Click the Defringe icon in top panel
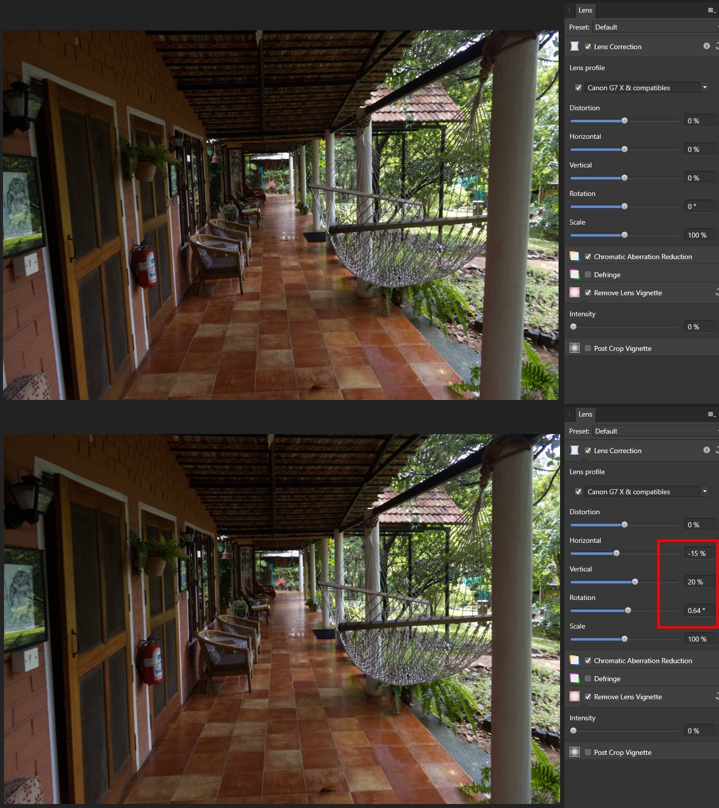The width and height of the screenshot is (719, 808). click(x=575, y=274)
